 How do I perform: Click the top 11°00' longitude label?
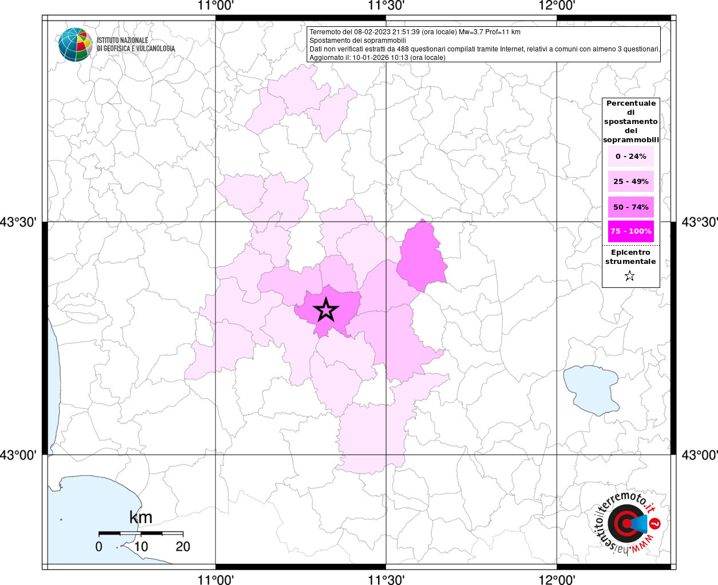(216, 6)
